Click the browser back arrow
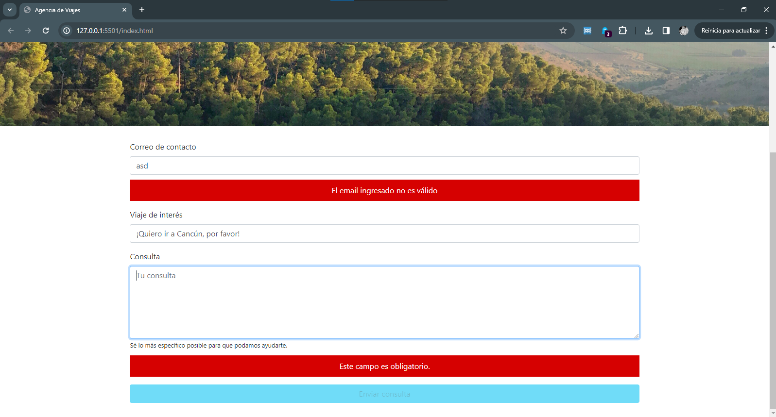This screenshot has width=776, height=417. point(11,31)
